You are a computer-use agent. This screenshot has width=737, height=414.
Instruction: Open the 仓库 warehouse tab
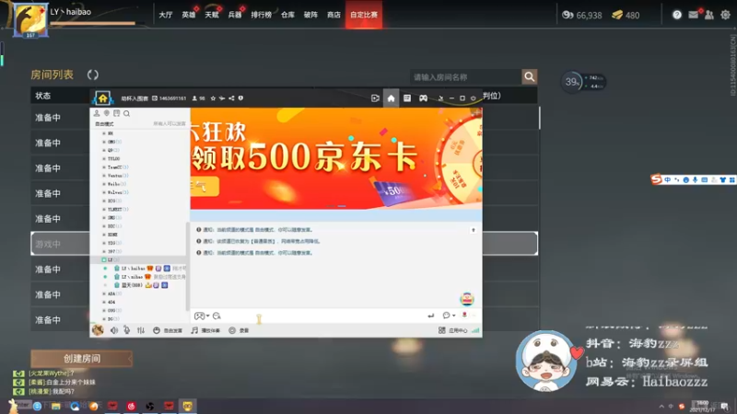coord(287,15)
